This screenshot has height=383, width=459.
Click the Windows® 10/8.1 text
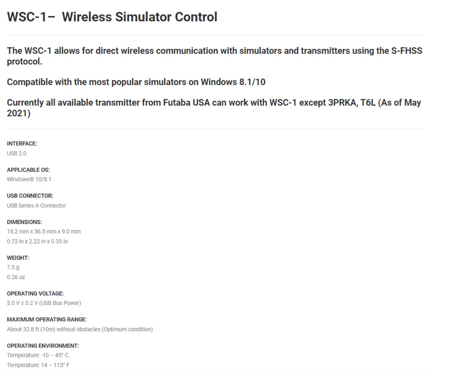click(x=29, y=179)
